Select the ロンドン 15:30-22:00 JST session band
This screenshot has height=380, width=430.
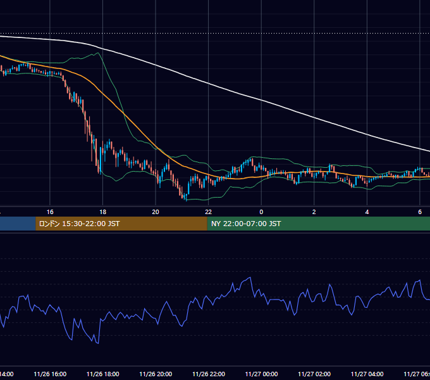(121, 224)
